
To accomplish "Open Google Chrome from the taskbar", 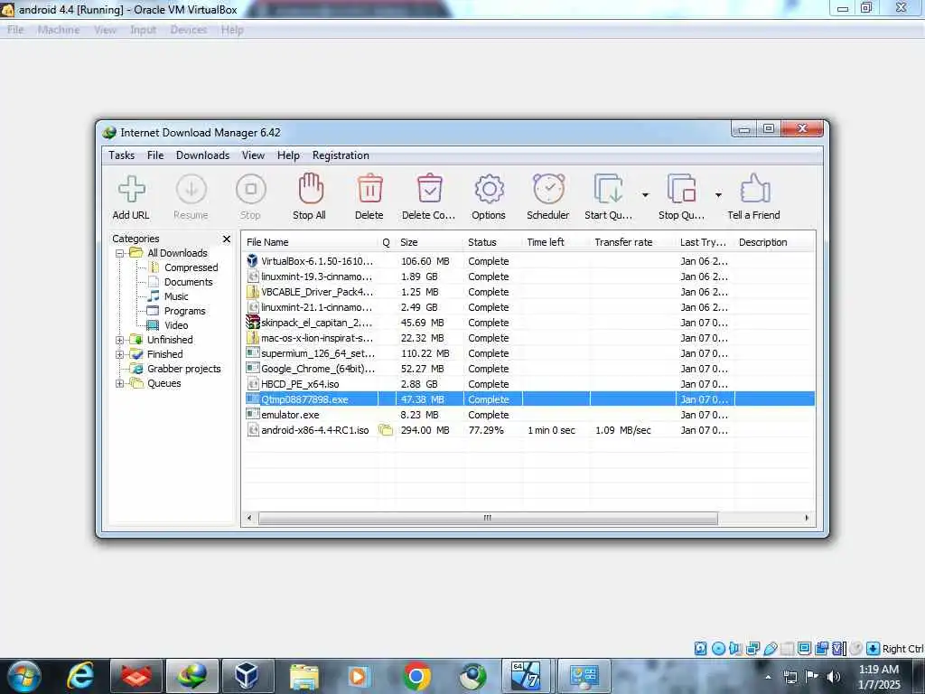I will 416,676.
